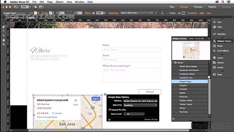234x132 pixels.
Task: Toggle the Effects checkbox
Action: click(94, 13)
